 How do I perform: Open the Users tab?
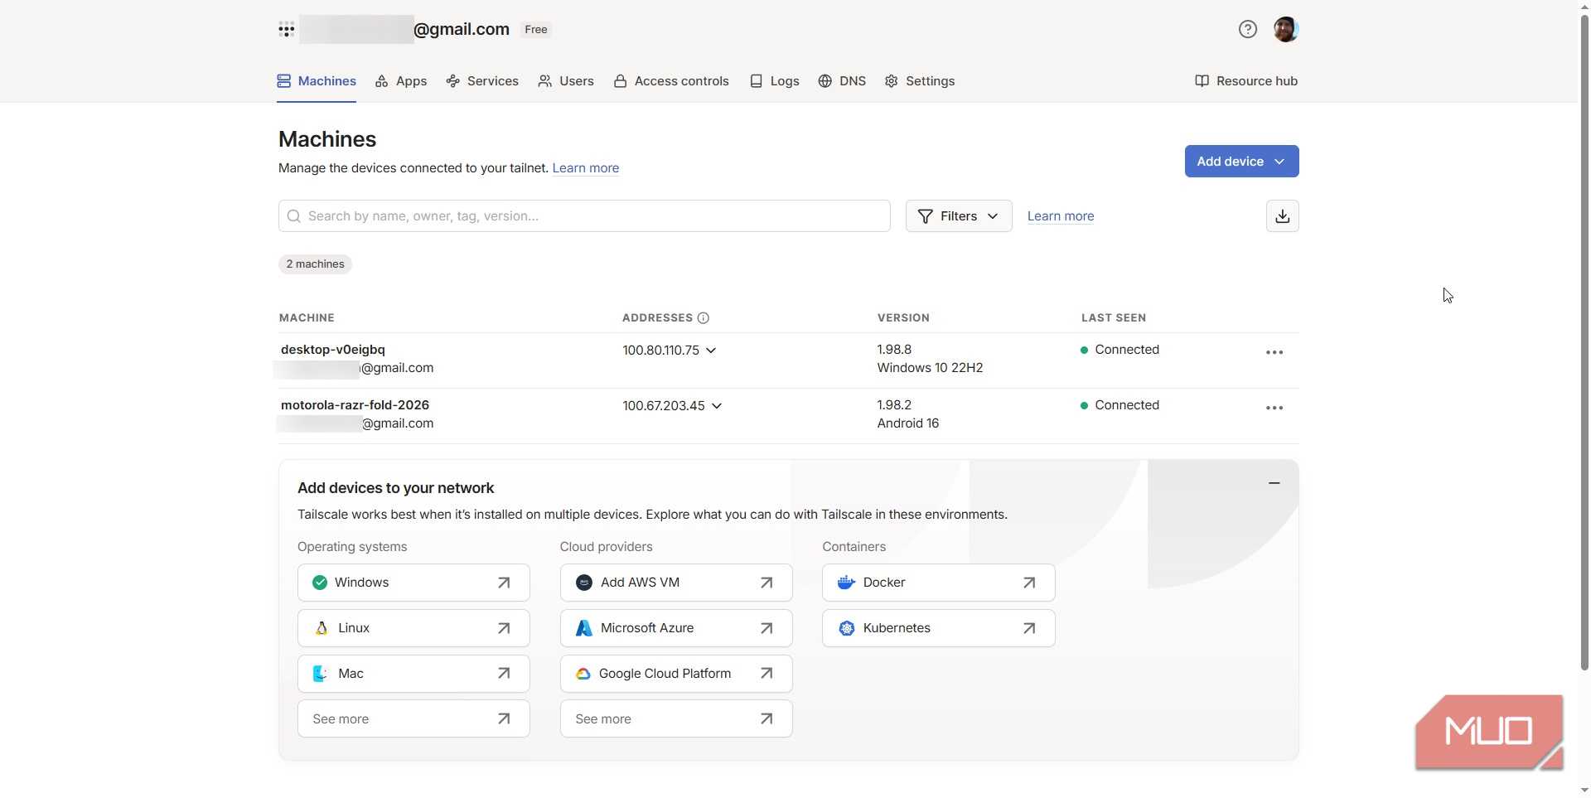(x=566, y=81)
